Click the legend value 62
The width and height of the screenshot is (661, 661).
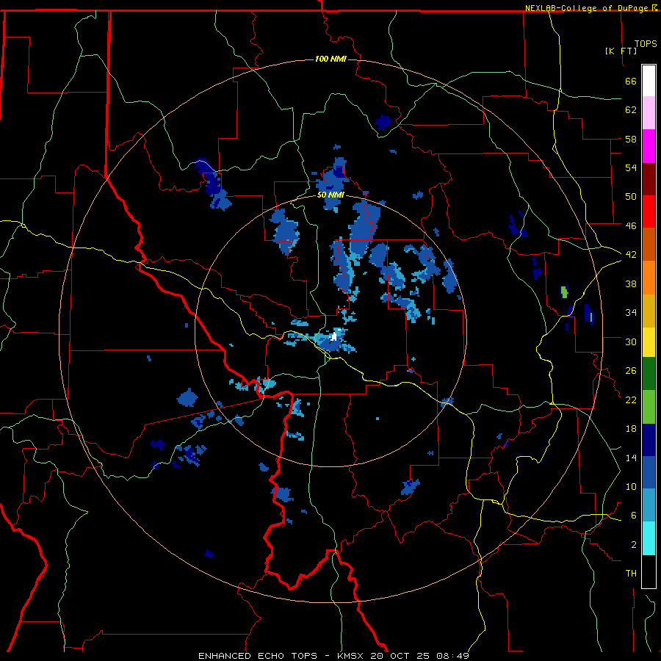pos(631,110)
